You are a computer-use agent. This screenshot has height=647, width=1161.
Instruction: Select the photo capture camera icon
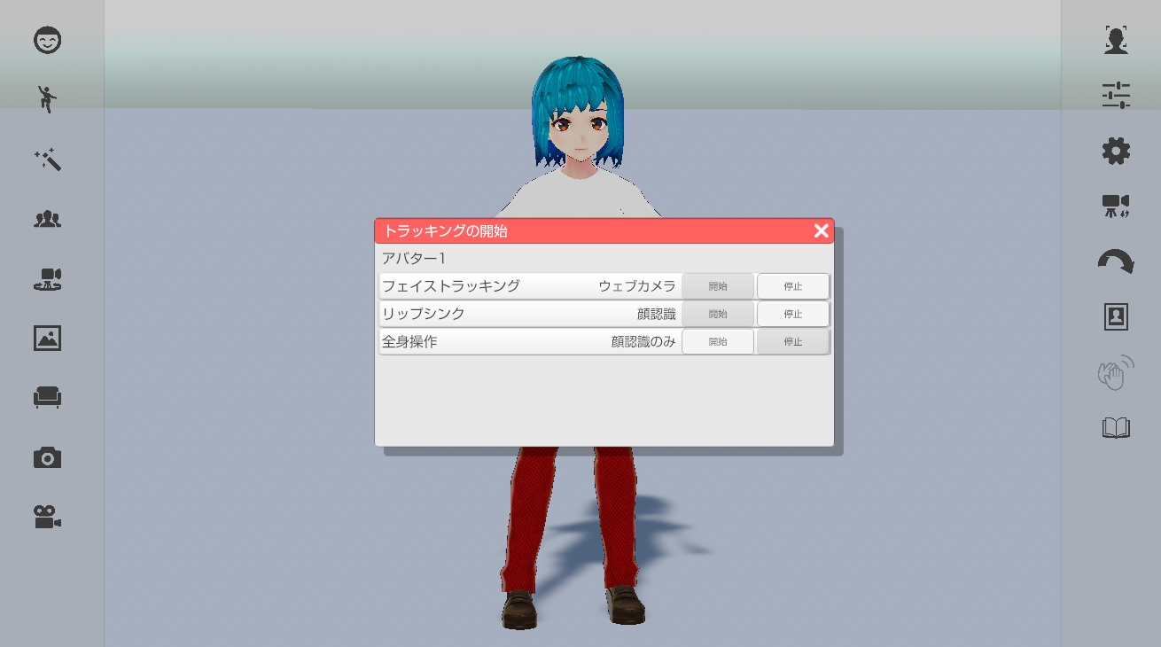[x=48, y=456]
